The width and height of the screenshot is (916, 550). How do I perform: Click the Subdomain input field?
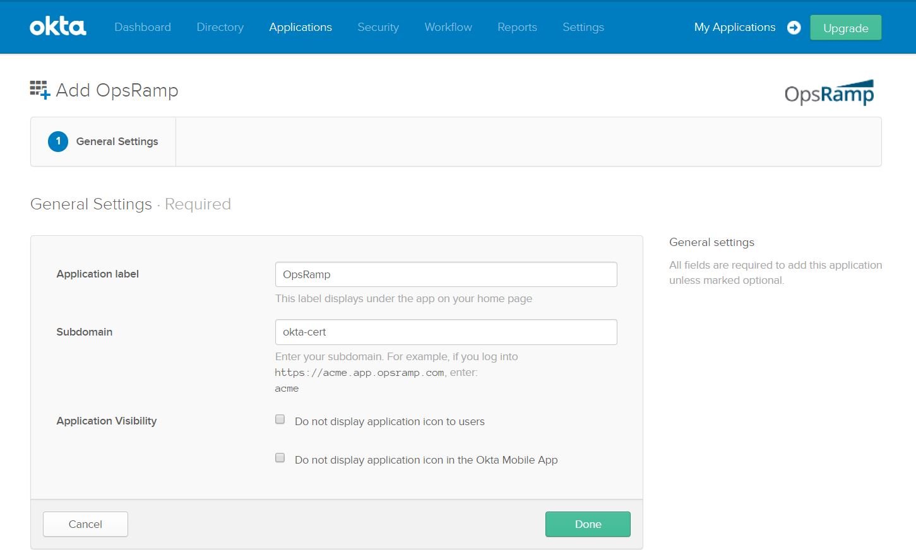click(x=446, y=332)
